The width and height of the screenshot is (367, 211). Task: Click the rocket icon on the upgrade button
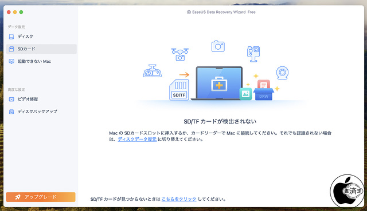coord(18,197)
